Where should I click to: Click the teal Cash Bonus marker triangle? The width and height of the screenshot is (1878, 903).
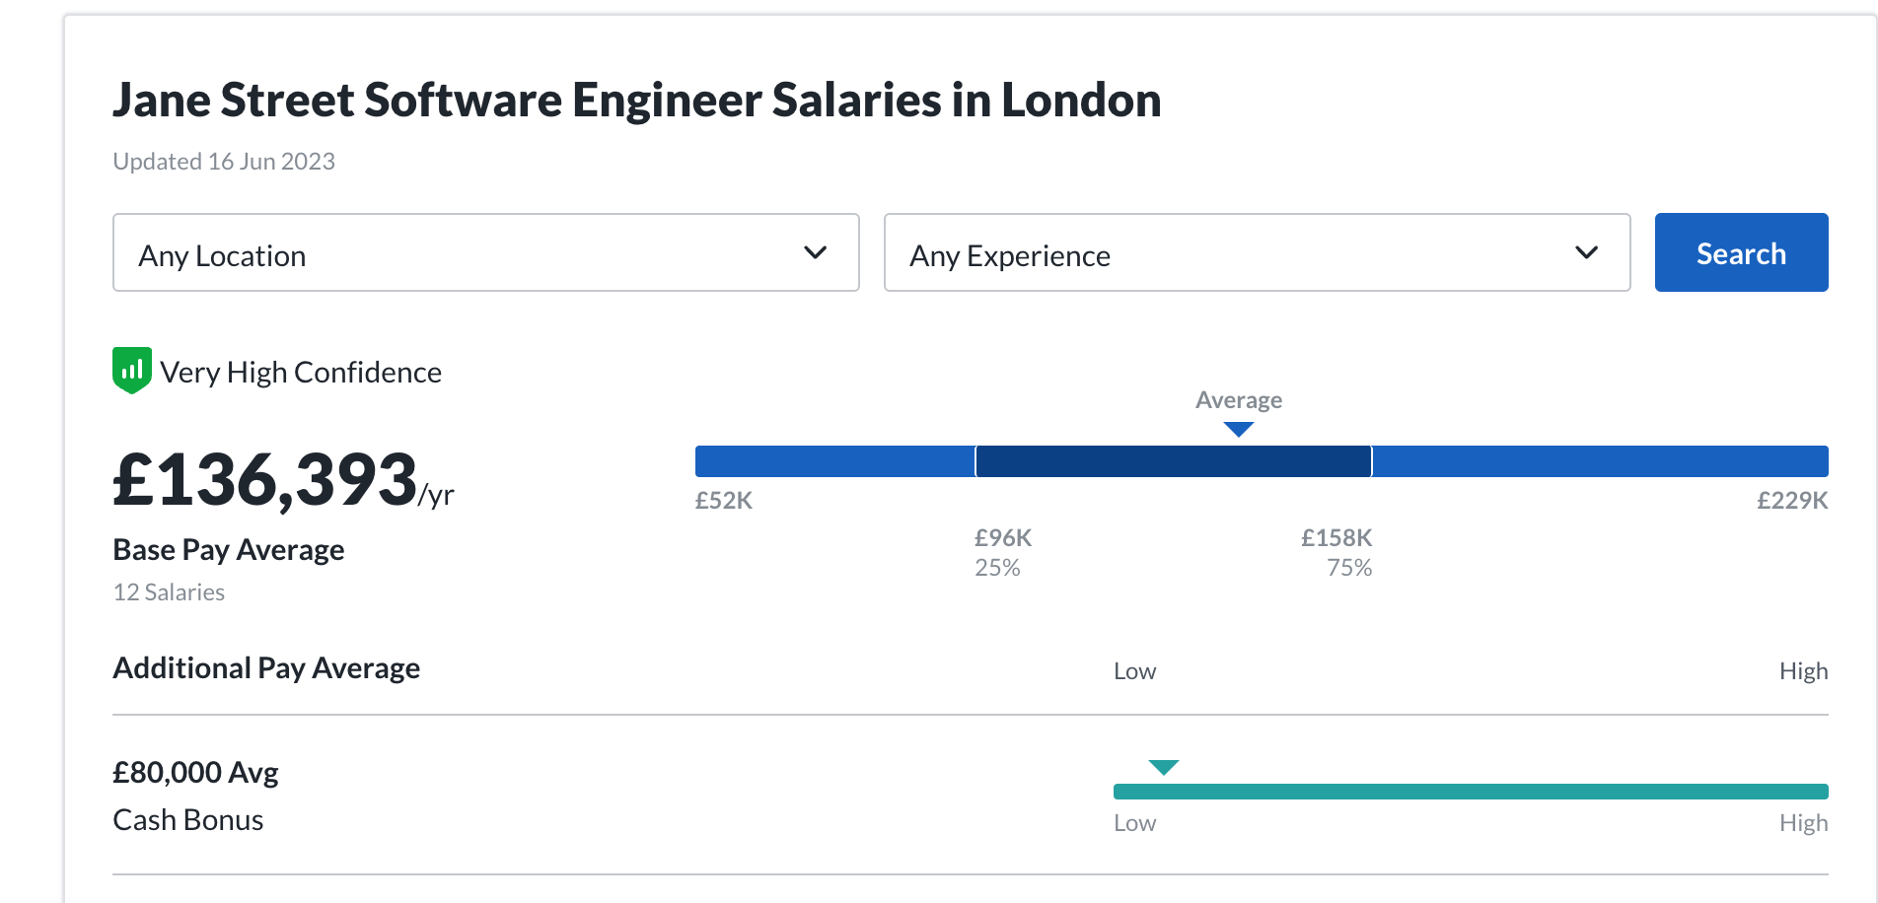coord(1164,767)
